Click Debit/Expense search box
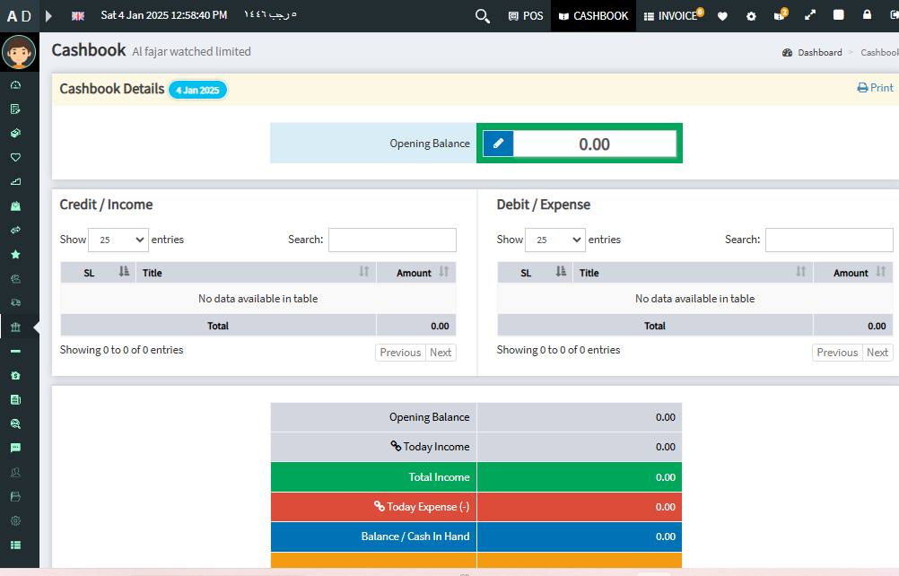The height and width of the screenshot is (576, 899). (x=829, y=240)
